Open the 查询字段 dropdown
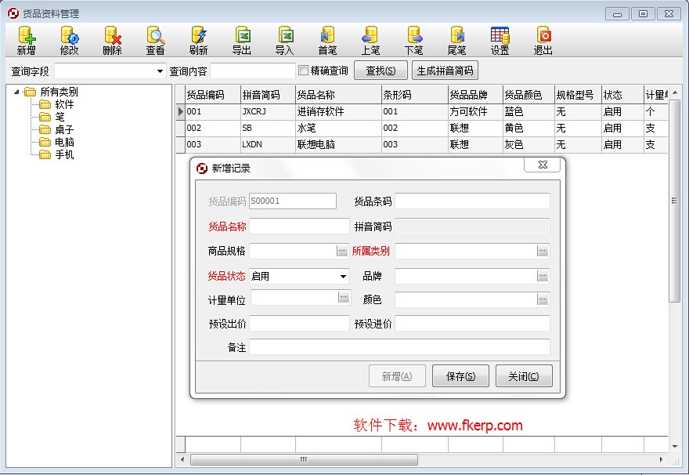 [160, 71]
